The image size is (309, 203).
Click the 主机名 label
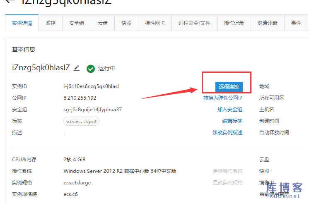(x=267, y=110)
